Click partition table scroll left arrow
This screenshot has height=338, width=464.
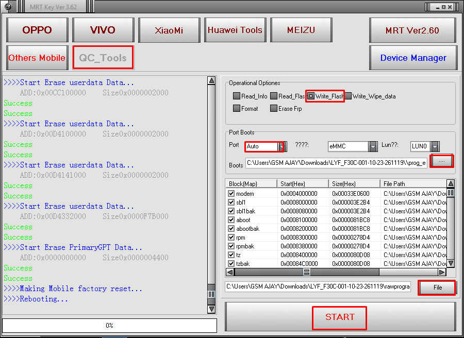[229, 272]
